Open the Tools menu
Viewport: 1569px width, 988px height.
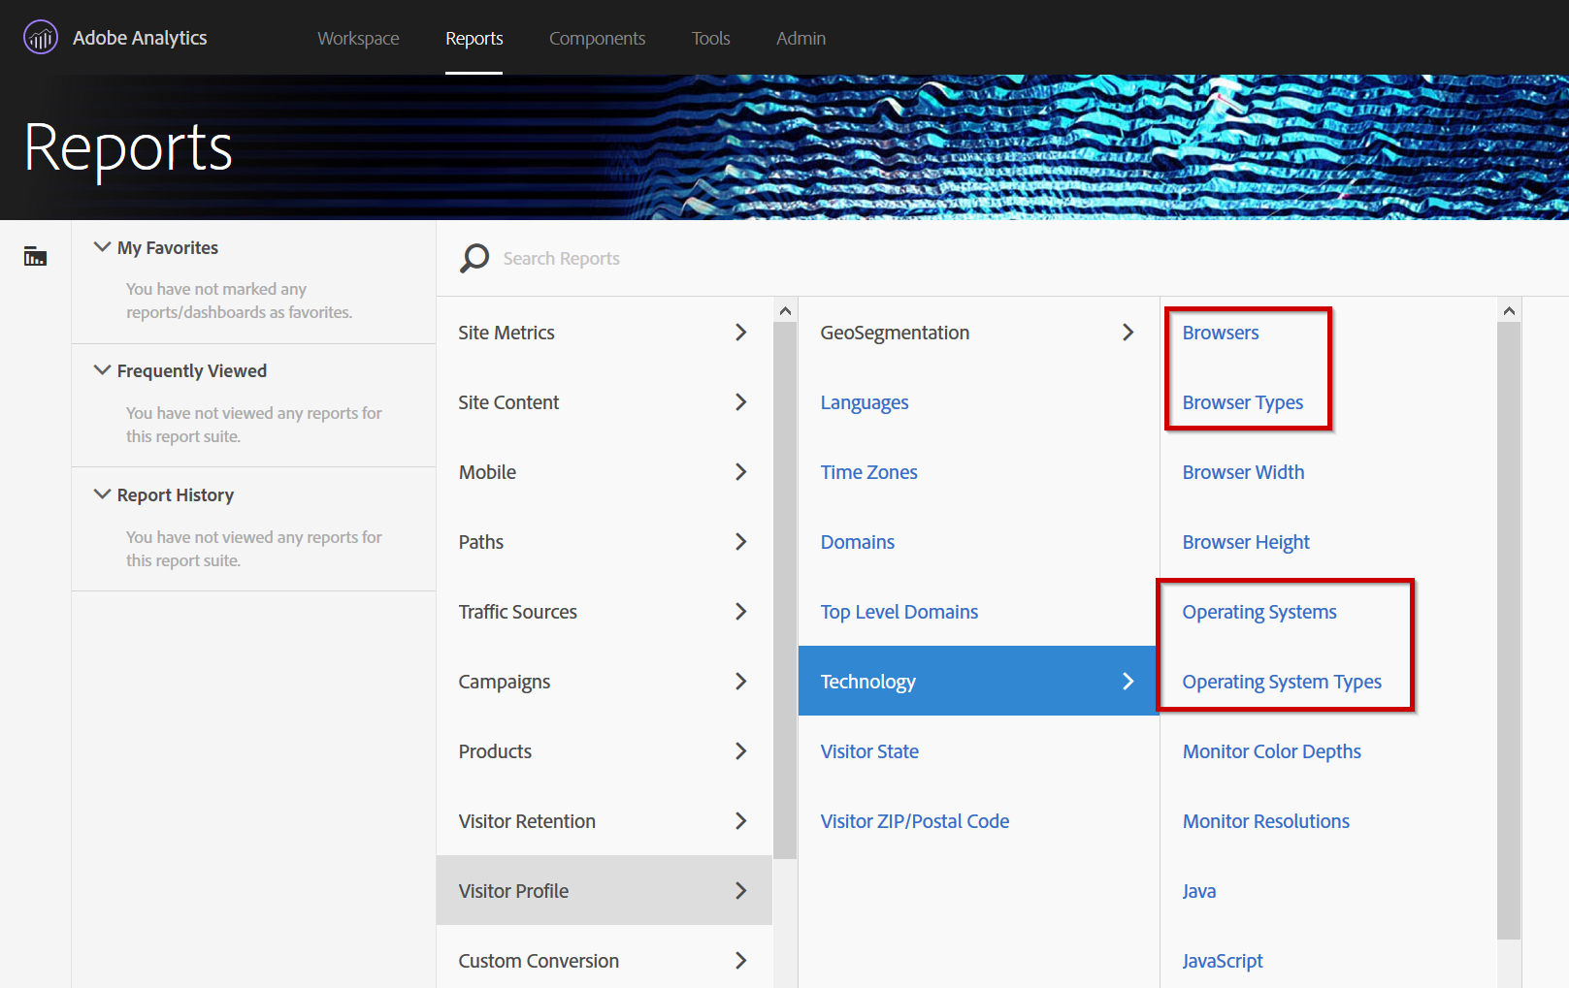[x=710, y=38]
